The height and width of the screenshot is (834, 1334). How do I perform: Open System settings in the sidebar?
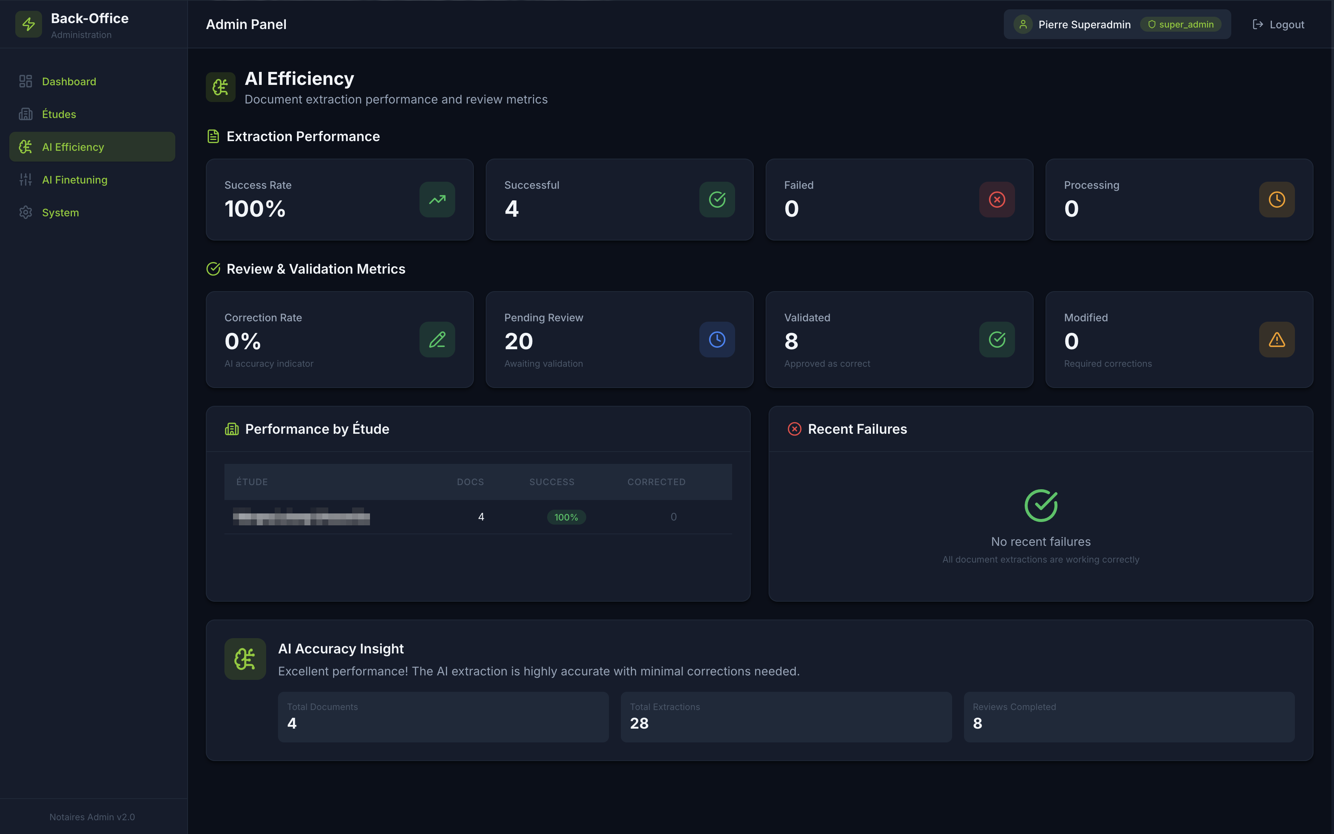[x=60, y=212]
